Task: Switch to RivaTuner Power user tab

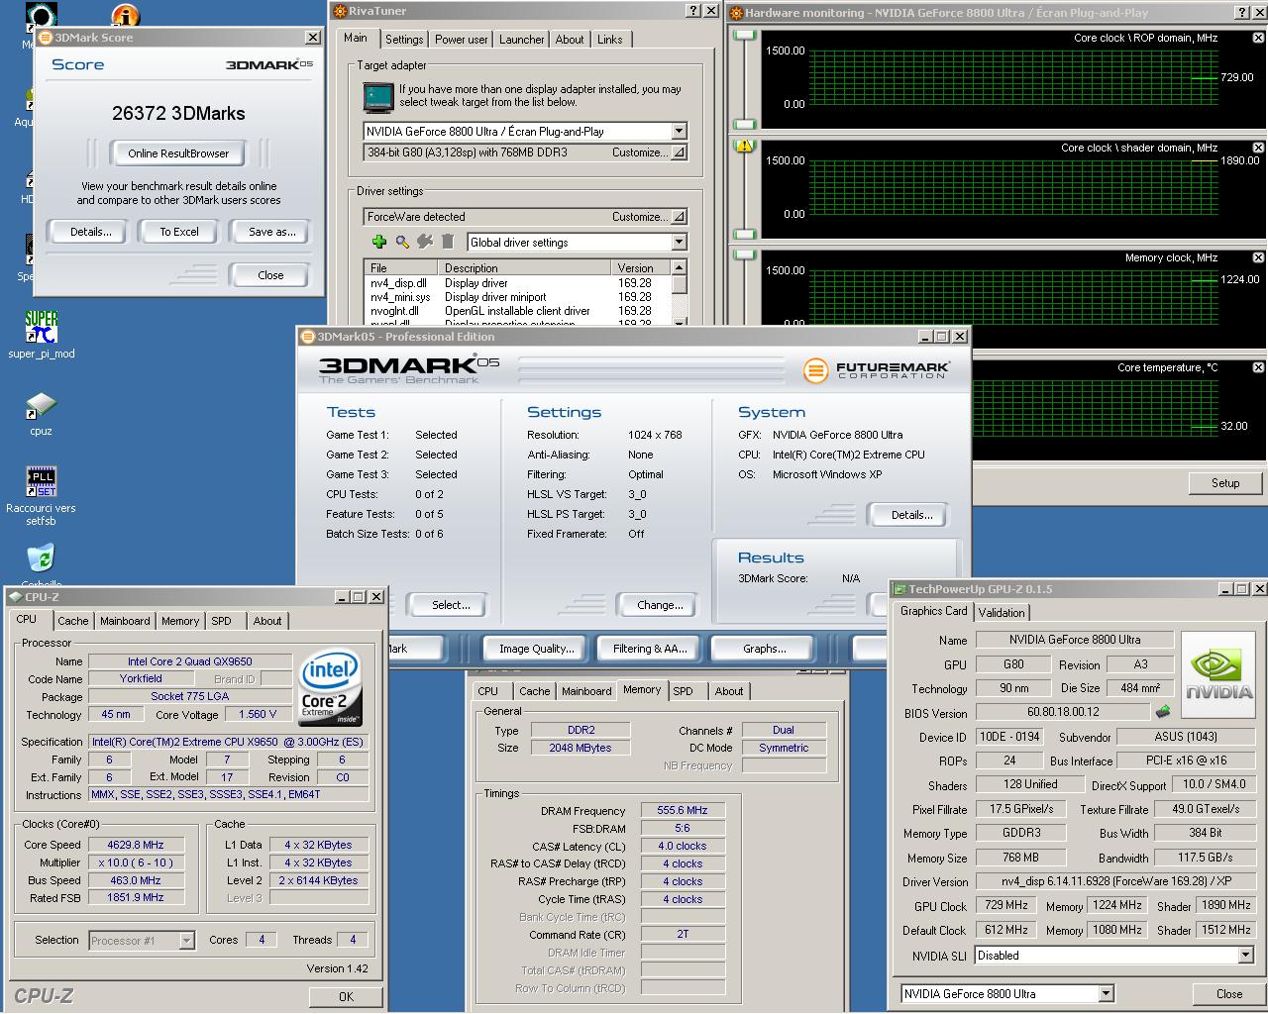Action: pyautogui.click(x=462, y=40)
